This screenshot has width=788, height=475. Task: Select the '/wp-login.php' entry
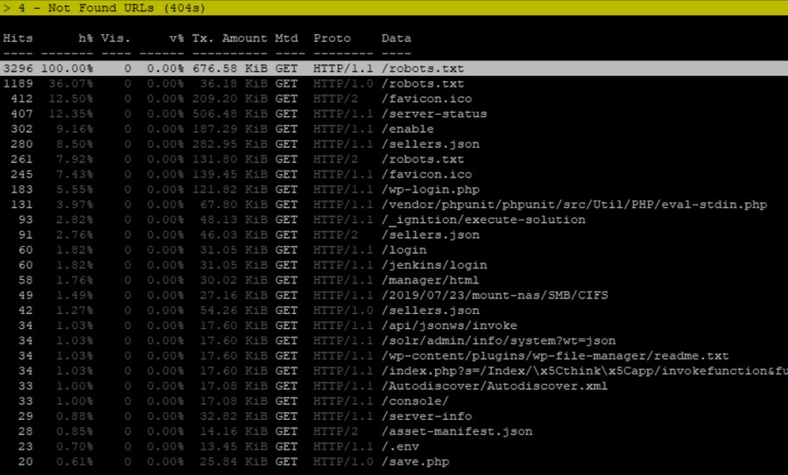pyautogui.click(x=430, y=189)
